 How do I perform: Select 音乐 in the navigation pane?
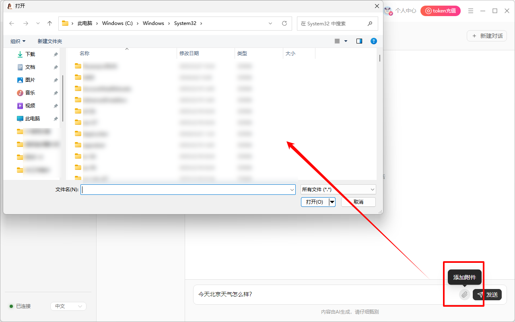[x=30, y=93]
